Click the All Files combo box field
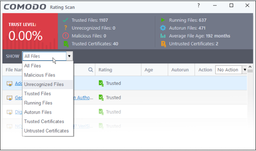 pyautogui.click(x=45, y=56)
